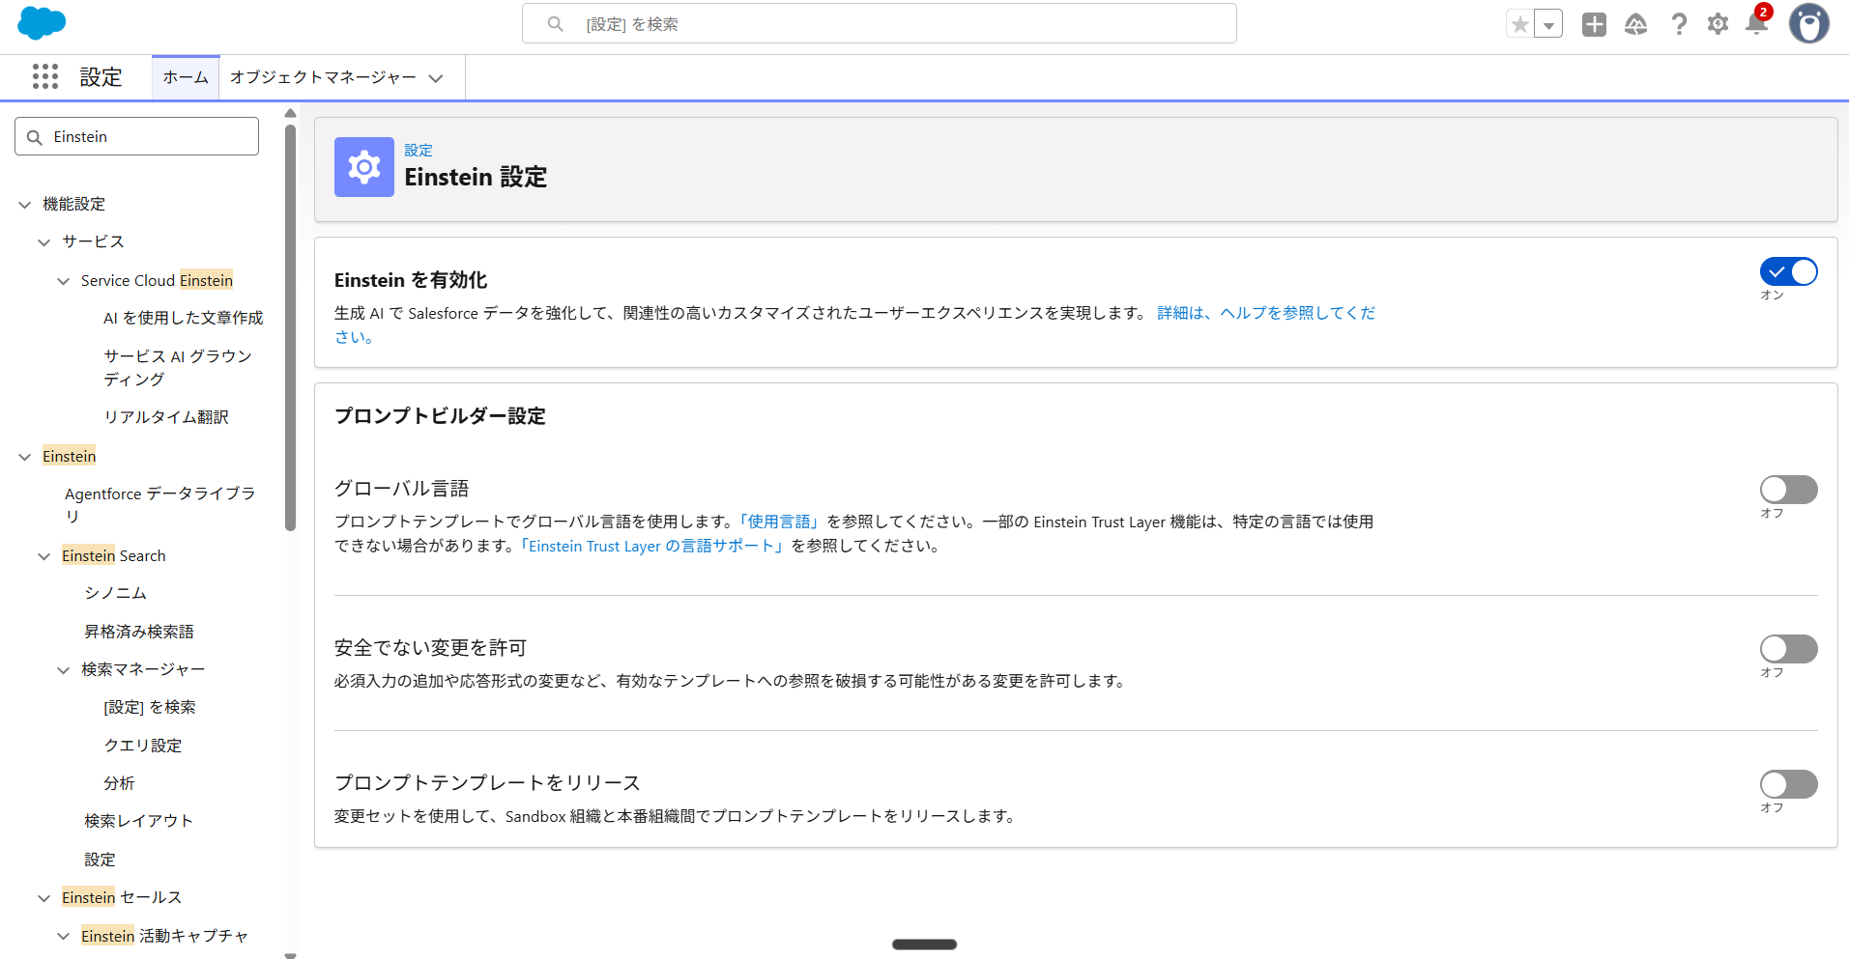Open the Guidance Center mountain icon
The height and width of the screenshot is (959, 1849).
coord(1636,24)
